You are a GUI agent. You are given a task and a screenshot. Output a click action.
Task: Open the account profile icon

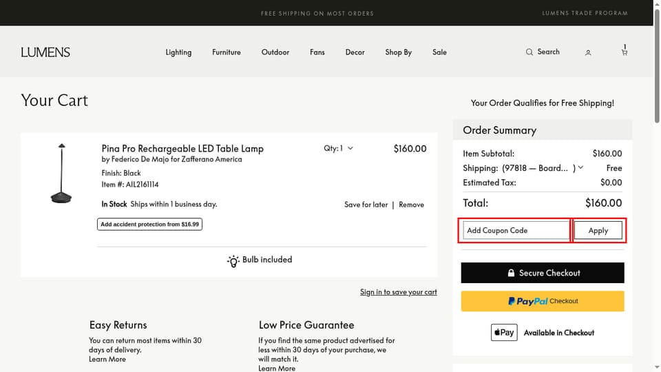point(587,52)
